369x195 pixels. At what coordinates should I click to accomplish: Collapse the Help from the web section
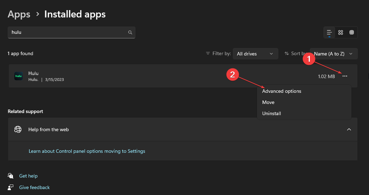pyautogui.click(x=349, y=129)
